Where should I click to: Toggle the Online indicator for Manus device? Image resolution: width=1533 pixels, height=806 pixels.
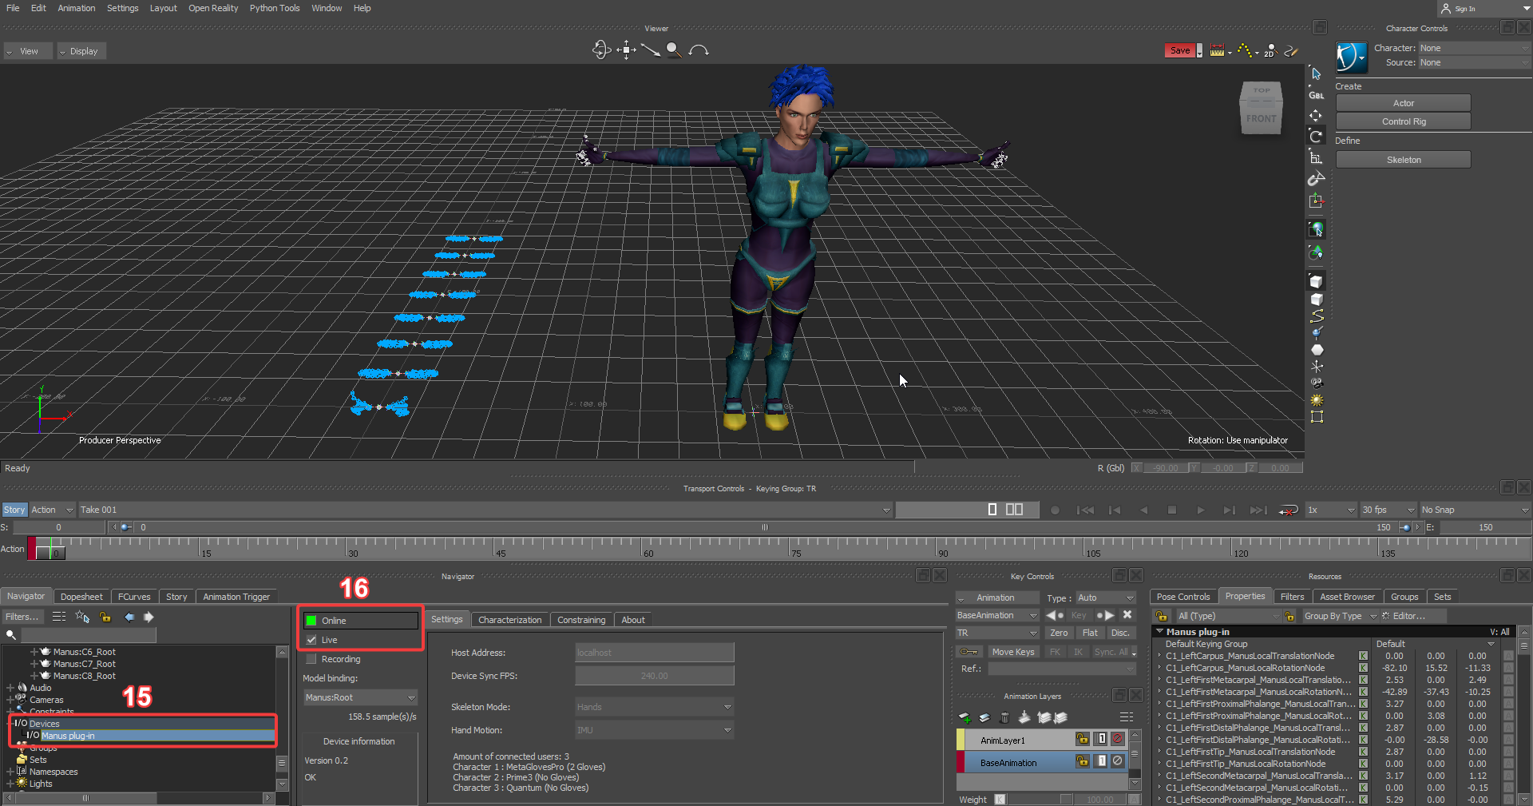pos(311,621)
